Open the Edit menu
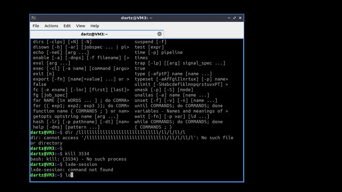342x192 pixels. tap(67, 26)
